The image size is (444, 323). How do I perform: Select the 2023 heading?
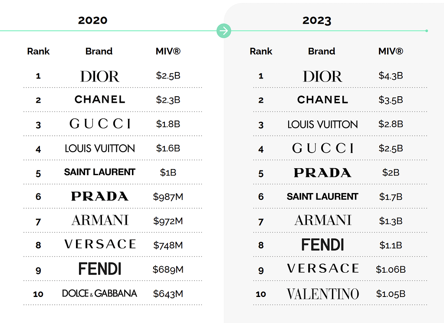[316, 20]
